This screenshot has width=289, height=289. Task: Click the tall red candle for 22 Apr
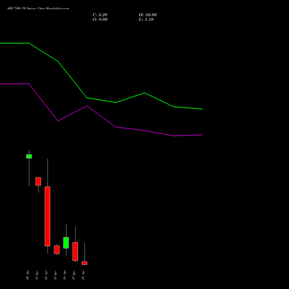point(47,216)
